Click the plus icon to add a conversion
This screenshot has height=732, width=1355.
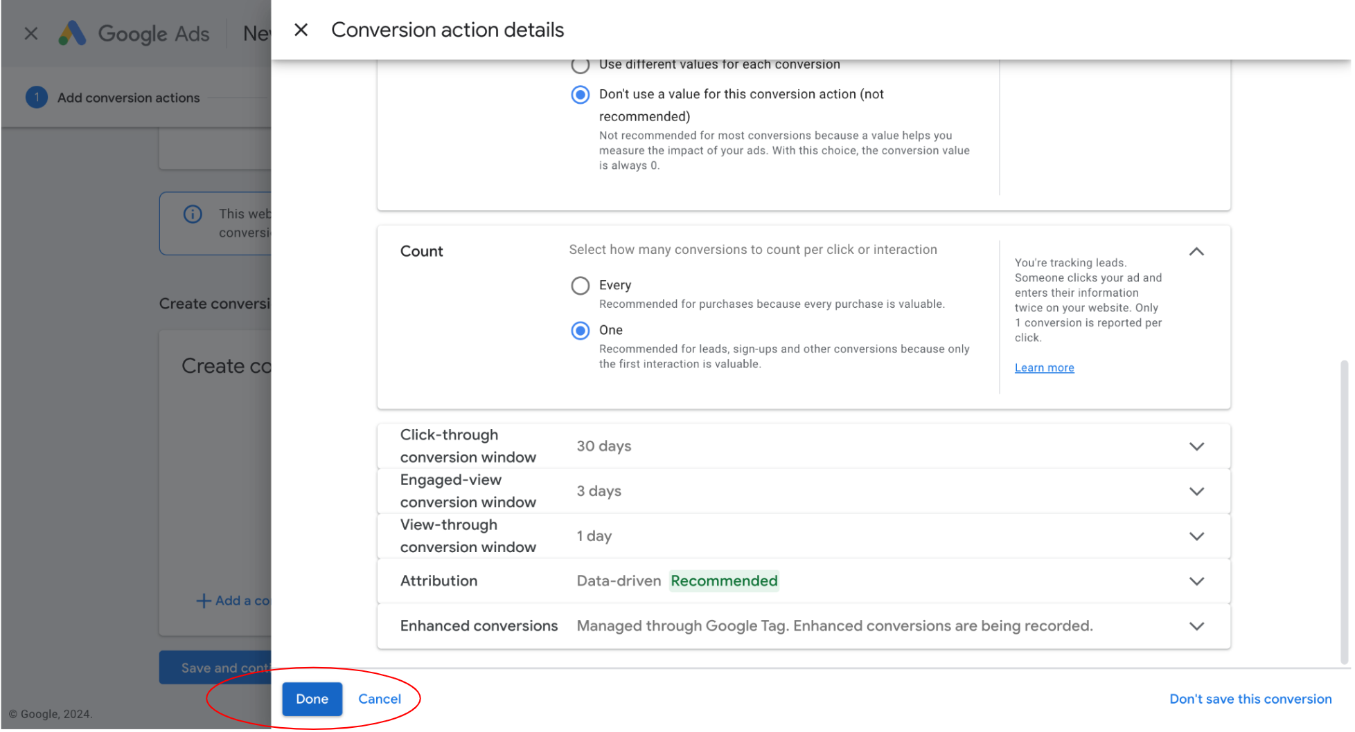click(x=203, y=601)
